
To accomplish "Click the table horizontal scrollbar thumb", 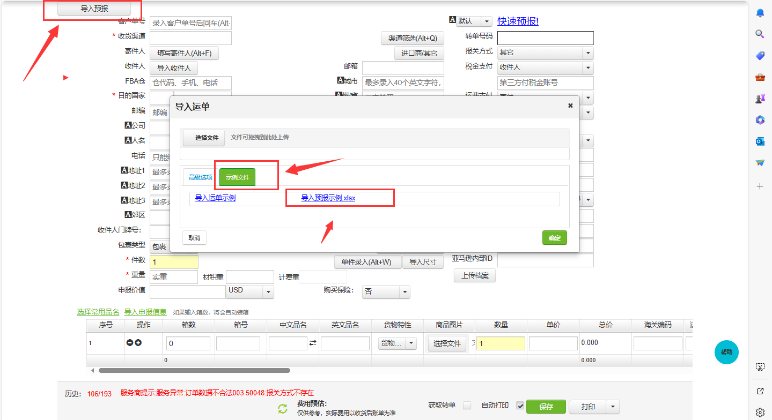I will (x=194, y=370).
